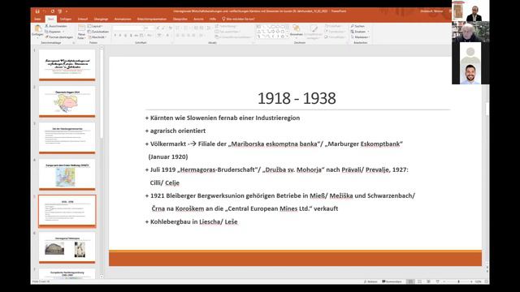Open the Layout dropdown
520x292 pixels.
point(95,26)
